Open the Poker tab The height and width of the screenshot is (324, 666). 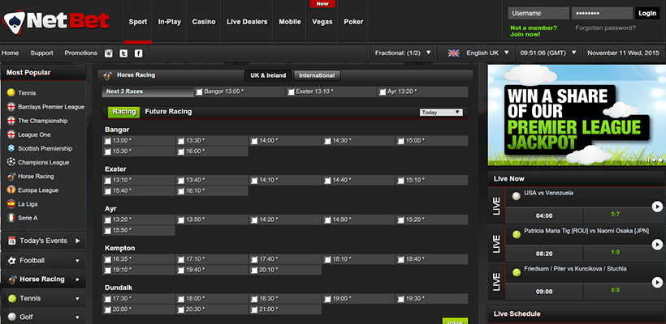click(353, 22)
